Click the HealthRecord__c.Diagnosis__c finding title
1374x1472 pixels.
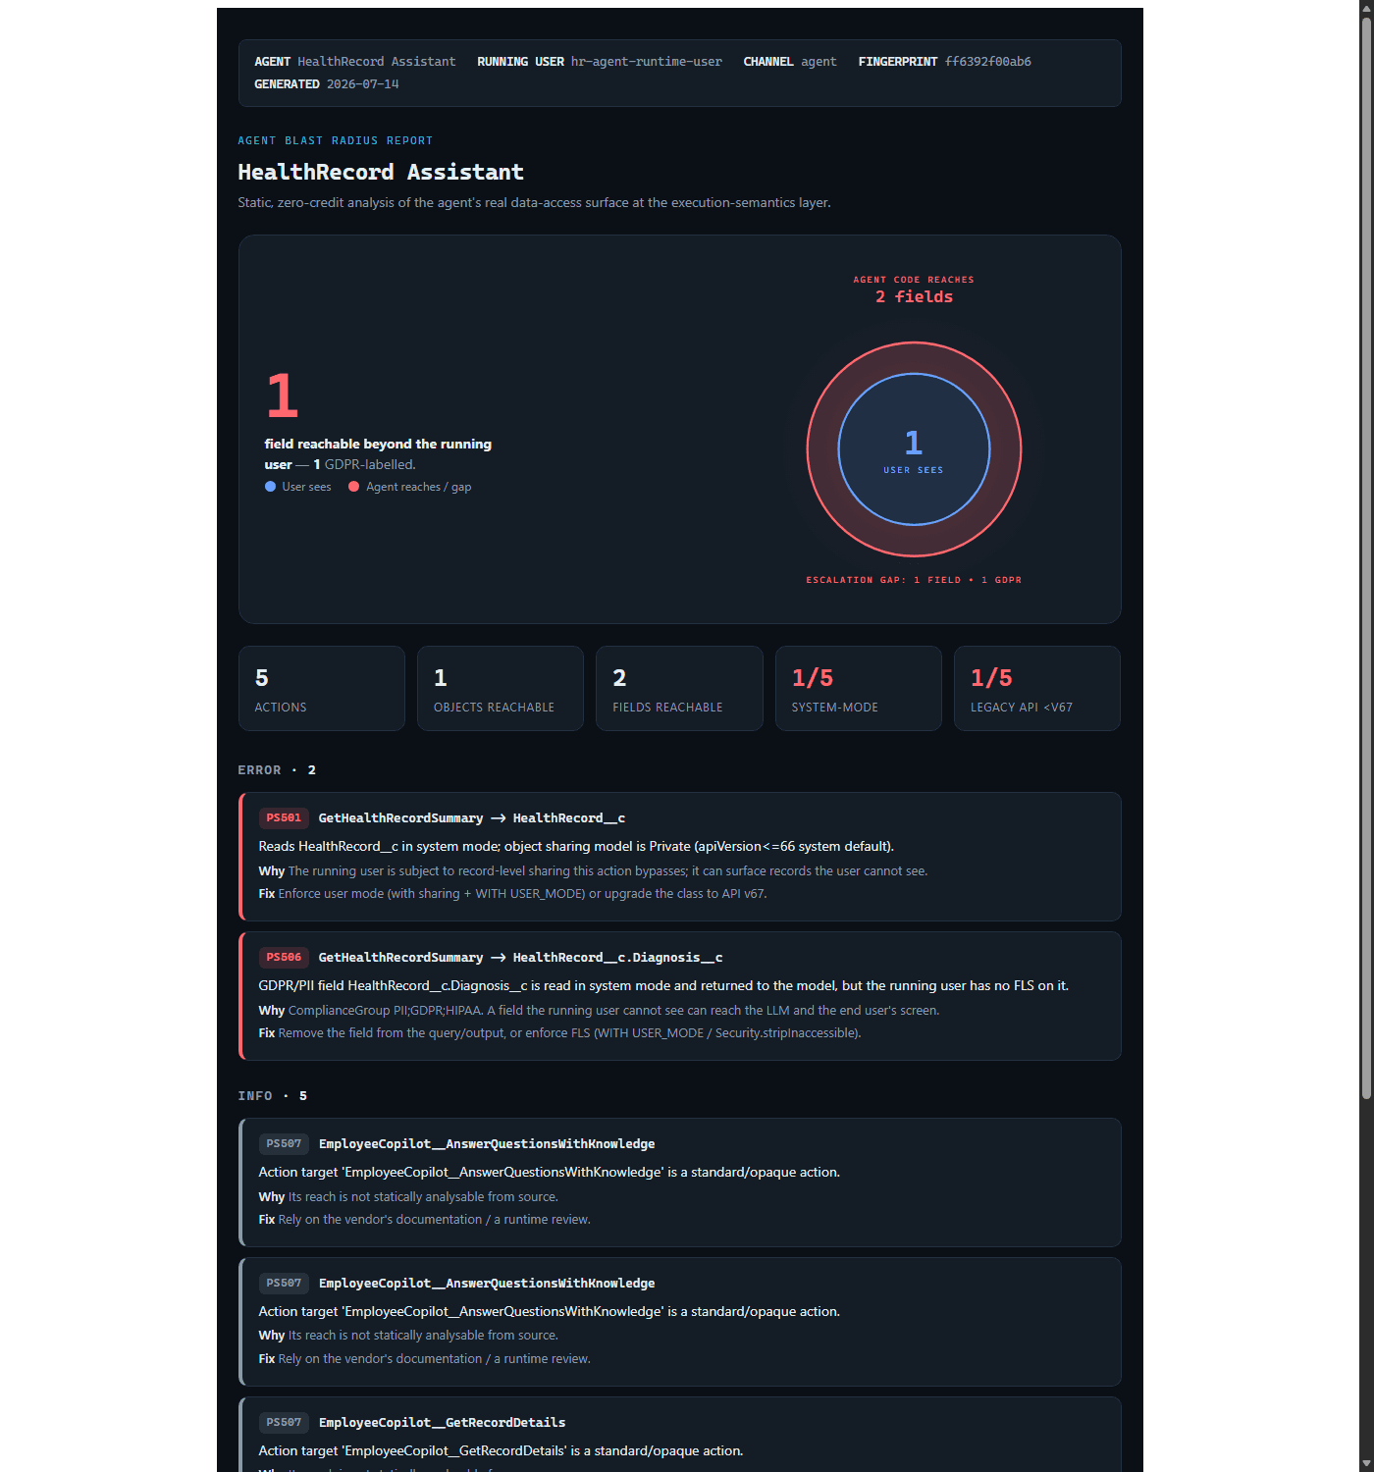pos(520,957)
